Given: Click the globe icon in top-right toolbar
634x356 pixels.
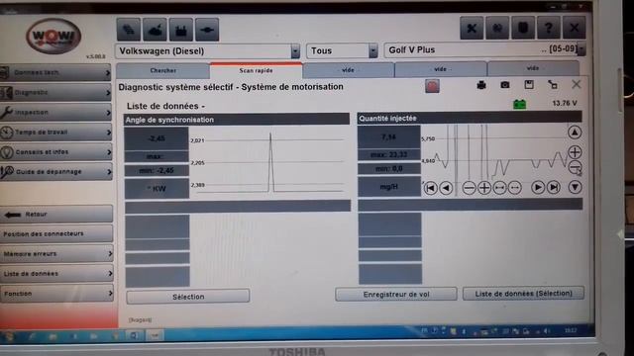Looking at the screenshot, I should (x=497, y=28).
